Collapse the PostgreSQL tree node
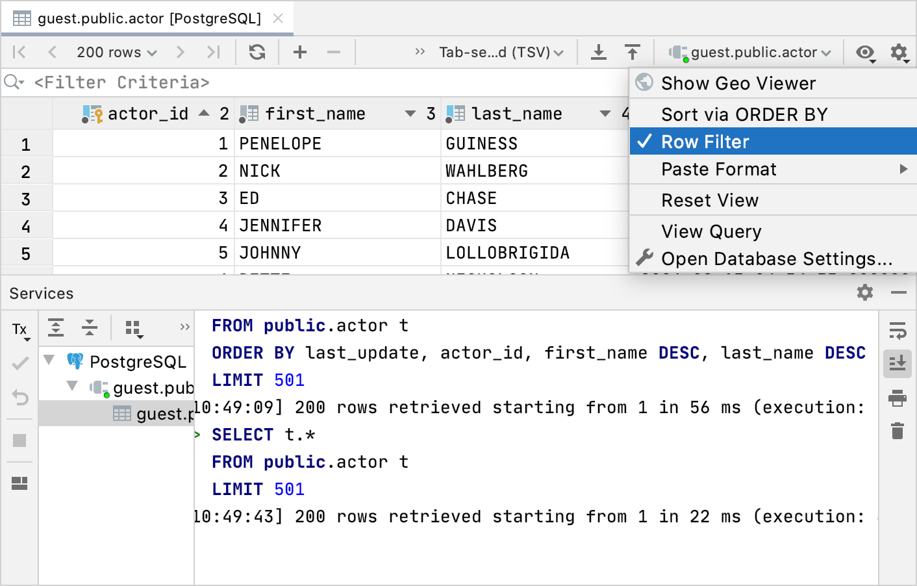 coord(49,359)
